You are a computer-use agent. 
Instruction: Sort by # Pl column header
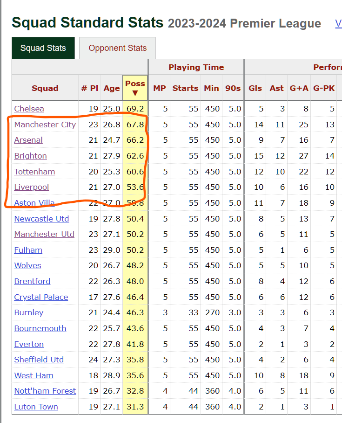coord(90,88)
